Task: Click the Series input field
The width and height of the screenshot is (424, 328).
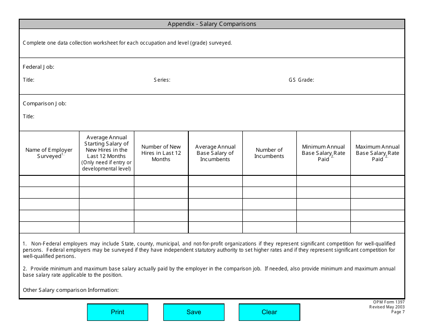Action: [214, 80]
